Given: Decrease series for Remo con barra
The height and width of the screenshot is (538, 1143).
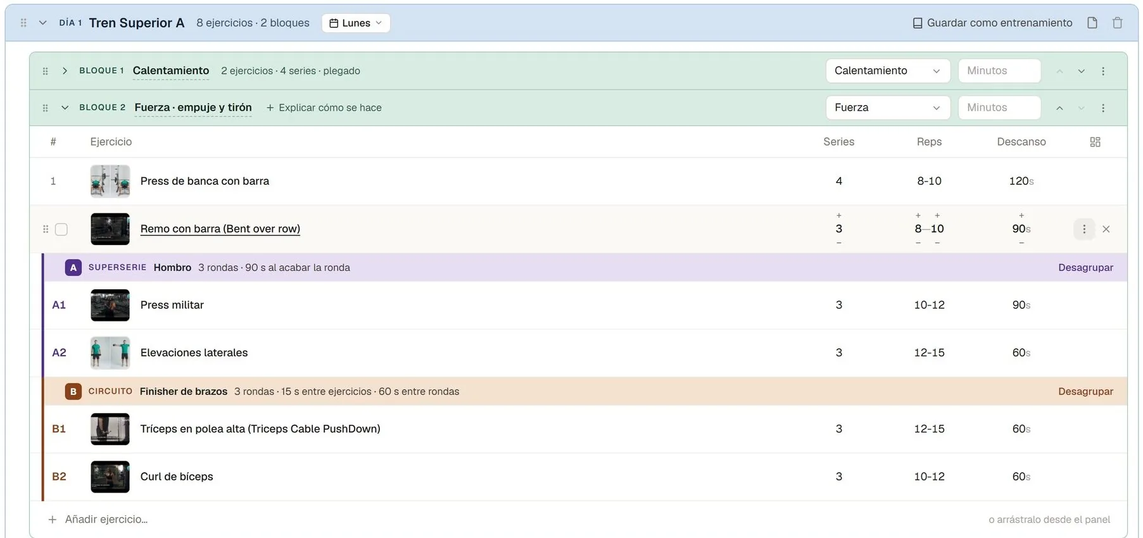Looking at the screenshot, I should coord(839,243).
